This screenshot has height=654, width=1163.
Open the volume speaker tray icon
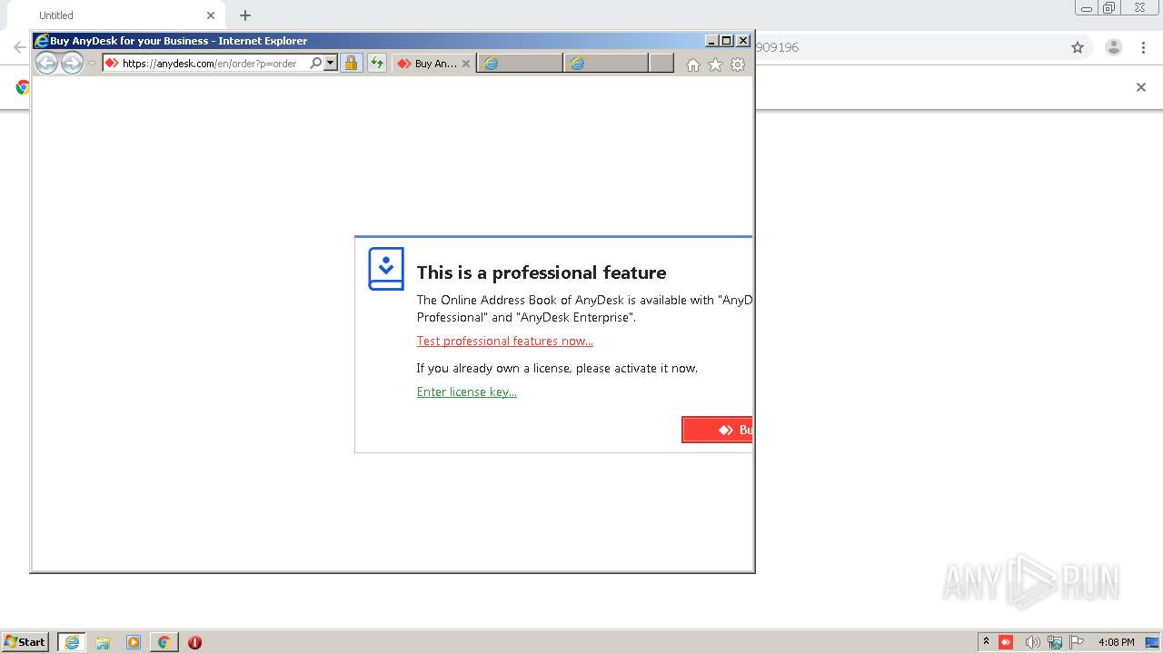(1032, 642)
